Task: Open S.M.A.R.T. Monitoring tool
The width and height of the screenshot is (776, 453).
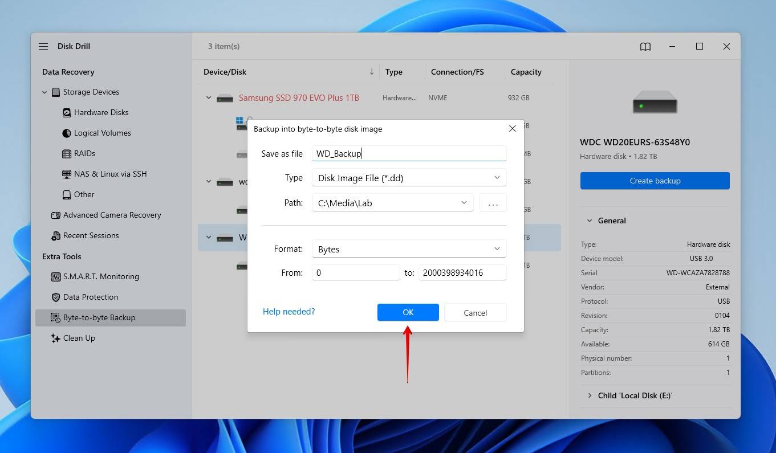Action: tap(103, 276)
